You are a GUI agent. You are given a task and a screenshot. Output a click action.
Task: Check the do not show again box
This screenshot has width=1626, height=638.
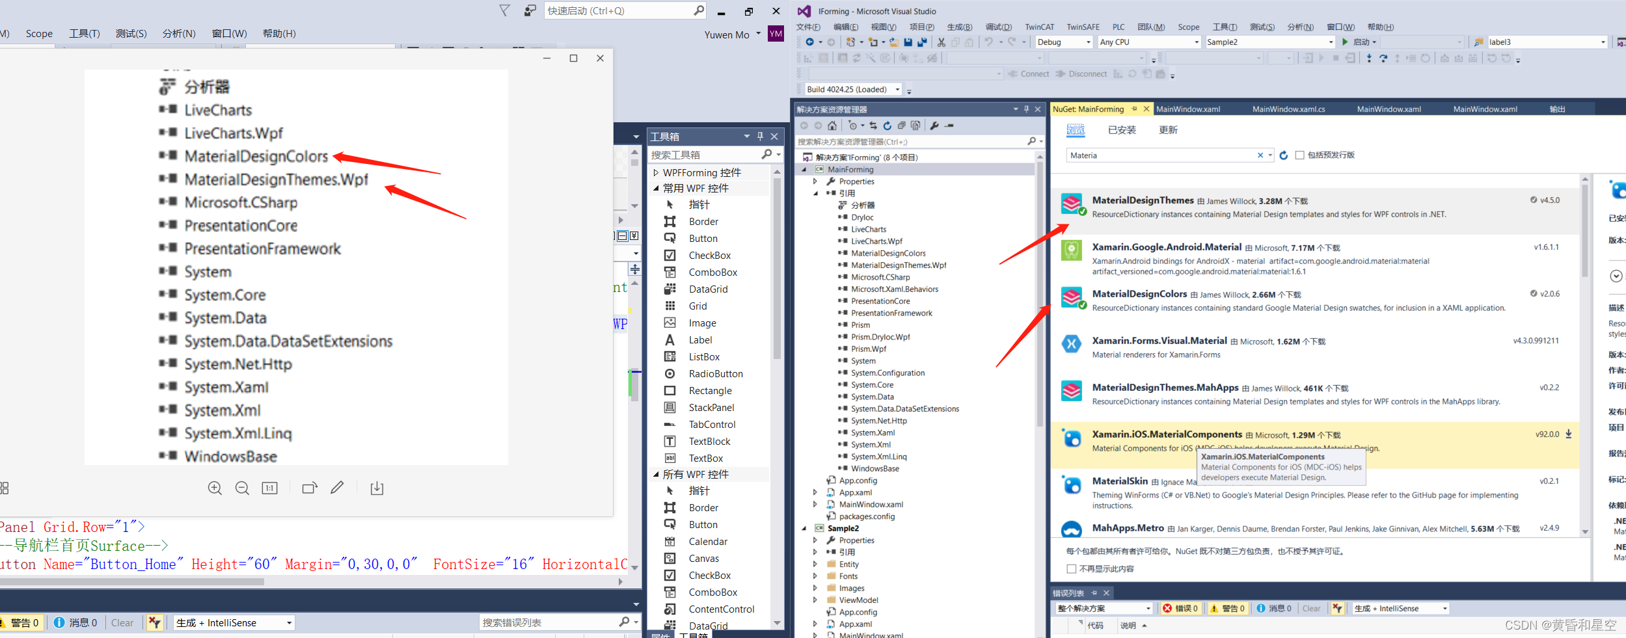[1072, 569]
